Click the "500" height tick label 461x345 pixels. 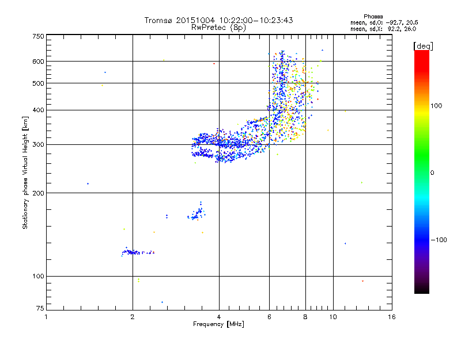38,83
